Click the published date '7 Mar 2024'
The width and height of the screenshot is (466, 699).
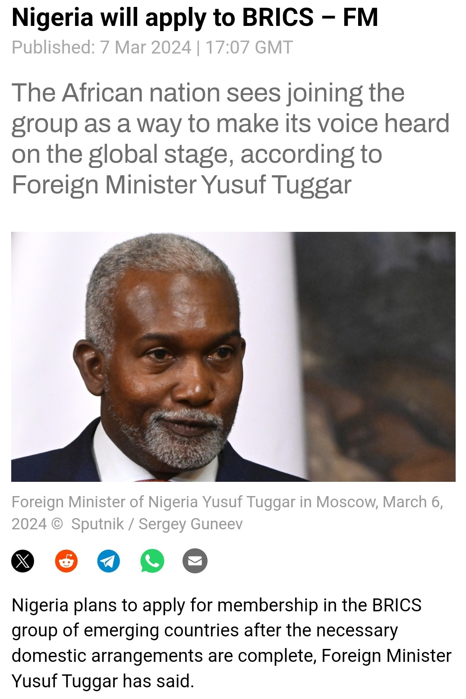(x=145, y=47)
